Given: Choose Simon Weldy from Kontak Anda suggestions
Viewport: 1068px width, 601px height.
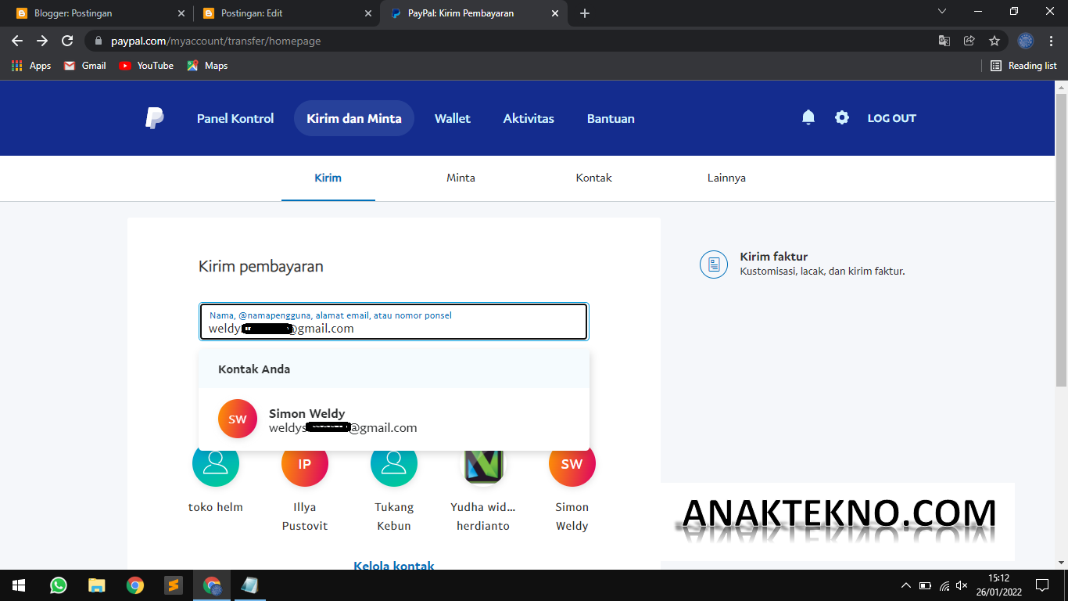Looking at the screenshot, I should 394,419.
